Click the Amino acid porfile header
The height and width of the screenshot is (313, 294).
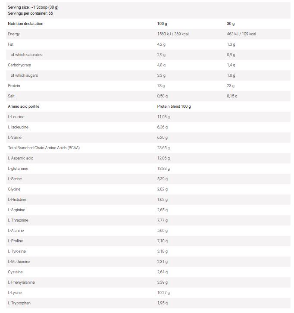click(x=24, y=106)
